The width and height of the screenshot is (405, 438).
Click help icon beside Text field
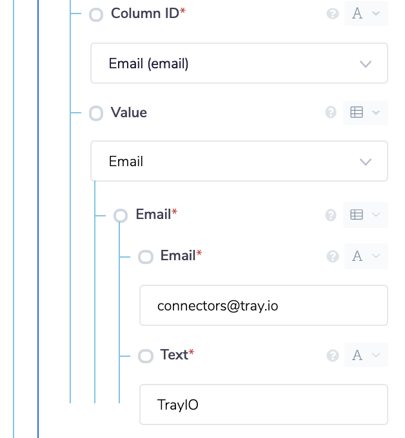pos(333,356)
